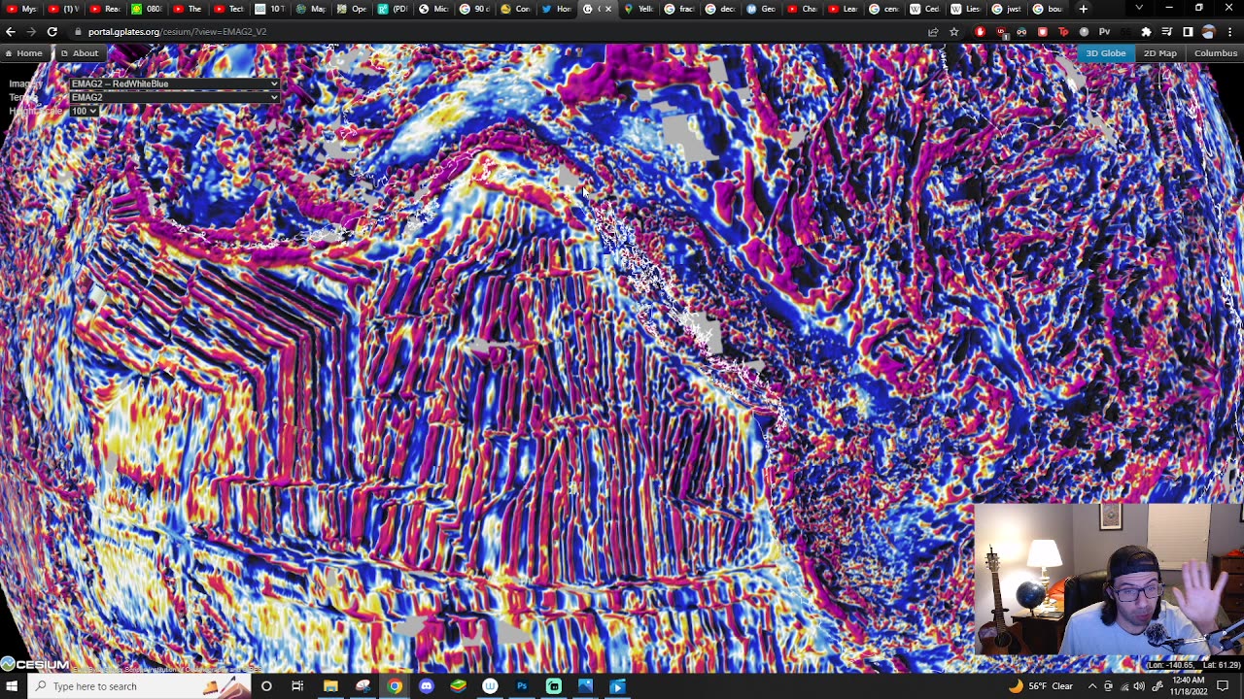Open the taskbar clock showing 12:40 AM
Screen dimensions: 1244x699
coord(1188,686)
